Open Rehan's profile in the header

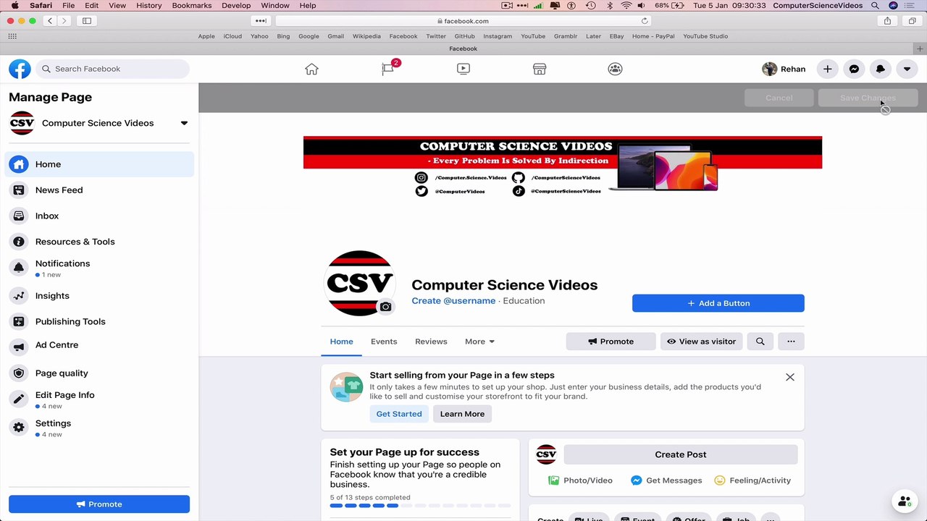click(784, 69)
